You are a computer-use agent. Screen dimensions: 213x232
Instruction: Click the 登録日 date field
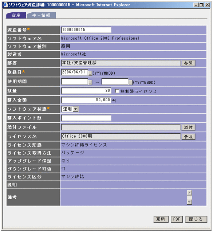(75, 72)
